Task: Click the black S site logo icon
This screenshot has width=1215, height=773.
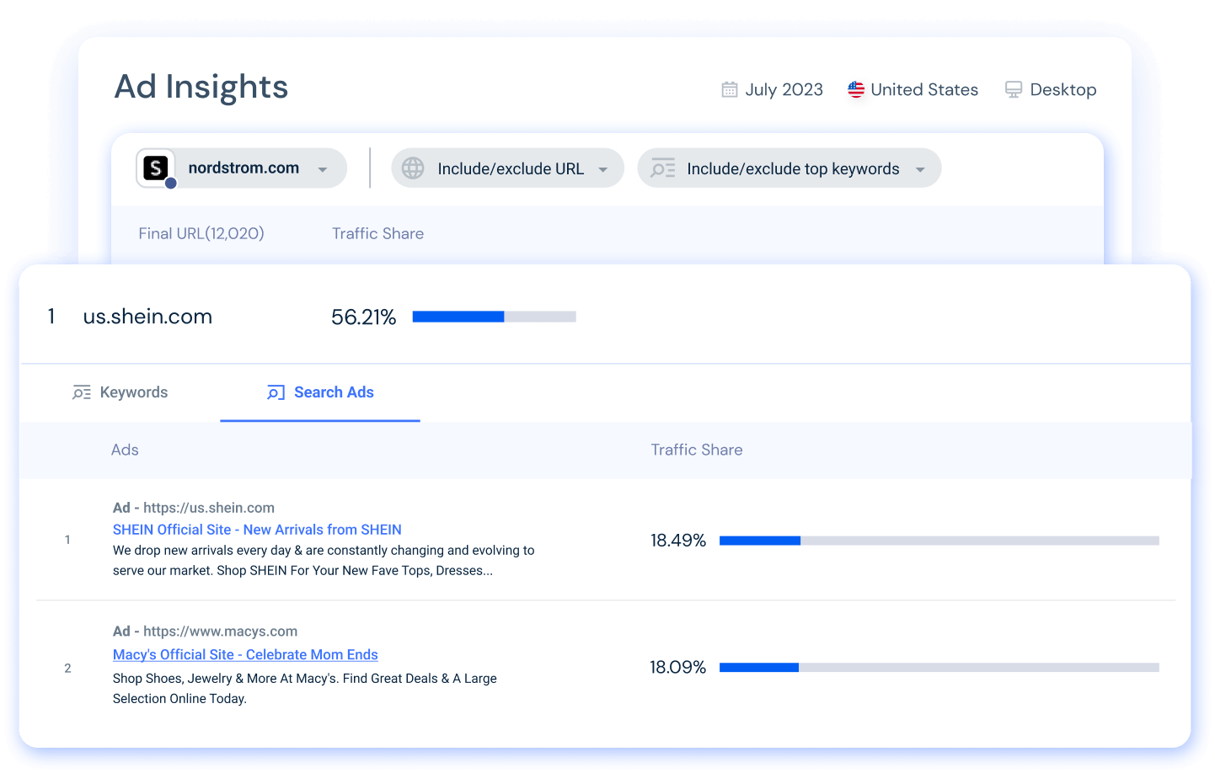Action: 156,168
